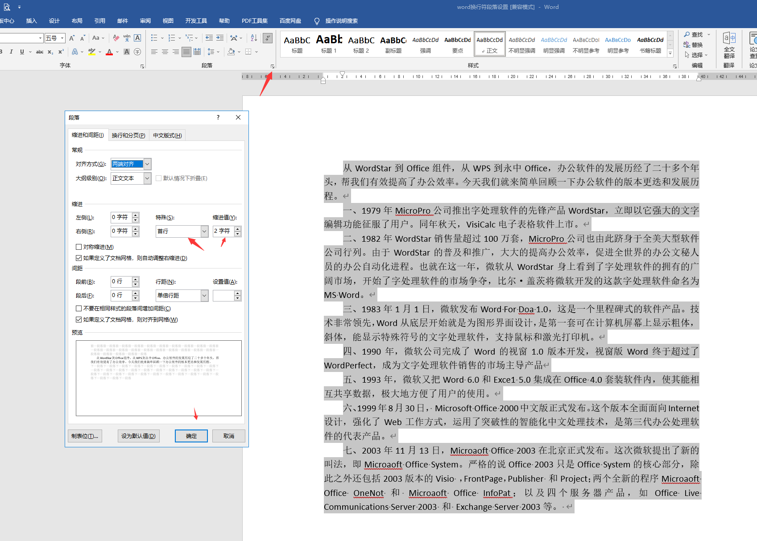Toggle subscript formatting
The image size is (757, 541).
click(x=50, y=52)
